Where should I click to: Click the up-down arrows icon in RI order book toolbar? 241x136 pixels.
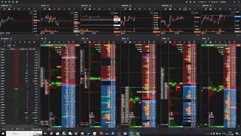[64, 42]
